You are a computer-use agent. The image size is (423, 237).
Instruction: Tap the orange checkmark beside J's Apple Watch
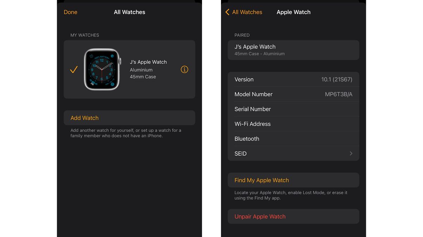pos(74,69)
